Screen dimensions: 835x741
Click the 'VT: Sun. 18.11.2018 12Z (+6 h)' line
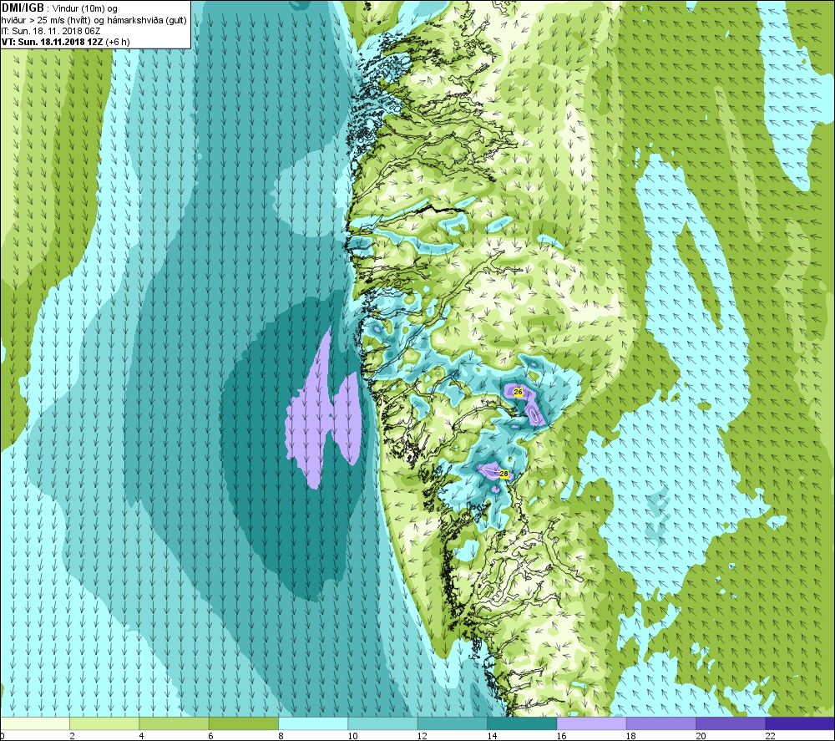coord(65,42)
